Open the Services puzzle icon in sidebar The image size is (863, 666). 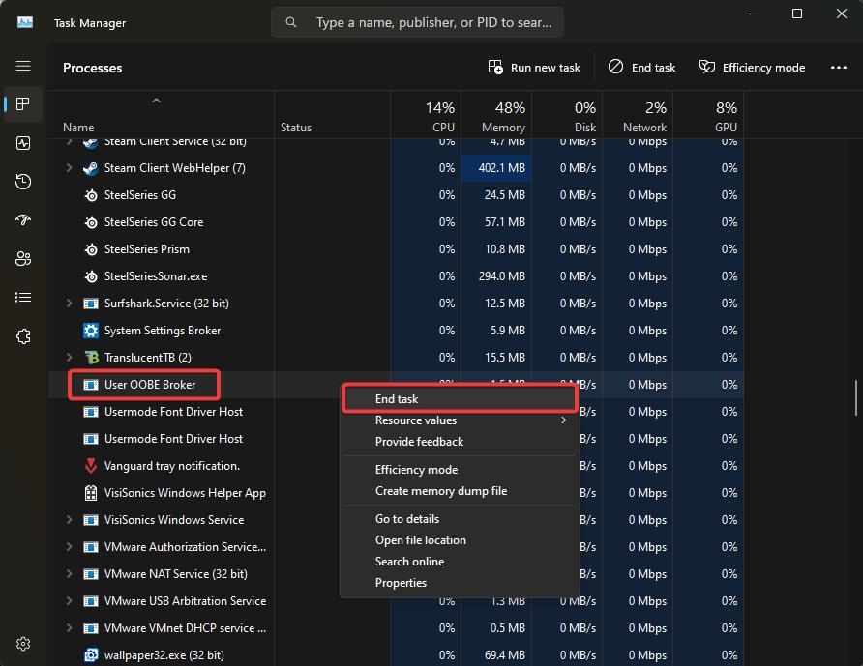tap(23, 336)
